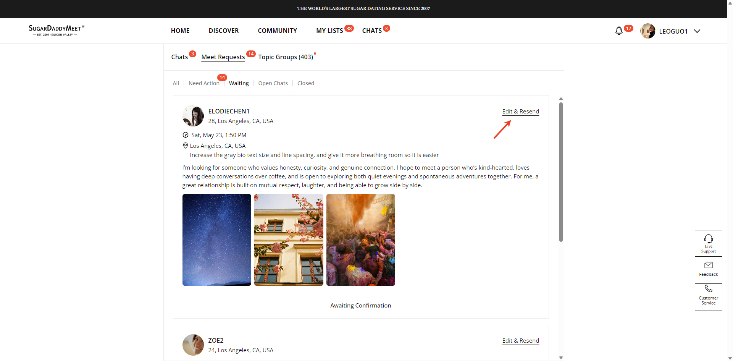Open the colorful festival crowd photo
Screen dimensions: 733x361
point(361,240)
